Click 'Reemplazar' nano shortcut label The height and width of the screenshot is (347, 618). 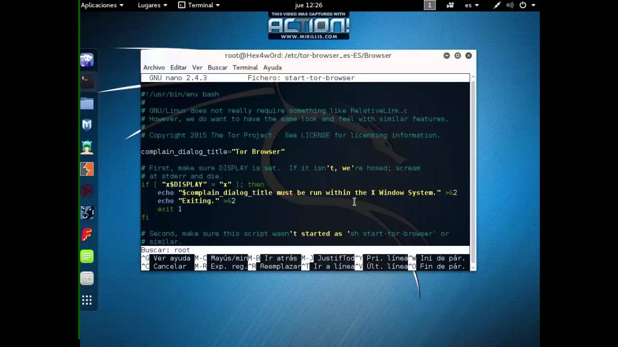point(281,267)
